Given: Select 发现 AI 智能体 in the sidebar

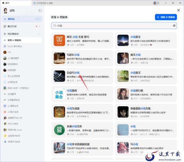Looking at the screenshot, I should [22, 40].
